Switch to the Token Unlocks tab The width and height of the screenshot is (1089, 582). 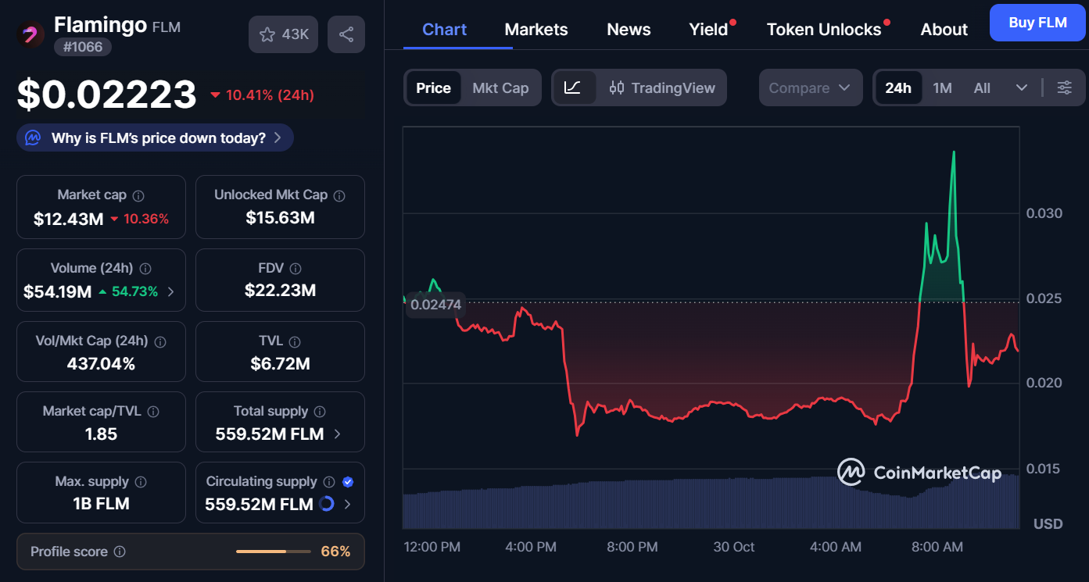pos(824,30)
